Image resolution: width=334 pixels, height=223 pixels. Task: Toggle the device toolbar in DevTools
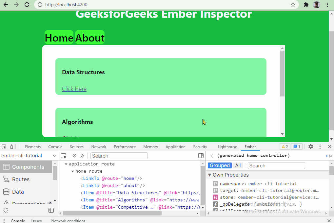point(13,147)
